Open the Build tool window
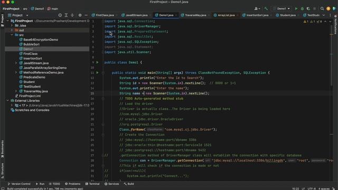 (129, 184)
